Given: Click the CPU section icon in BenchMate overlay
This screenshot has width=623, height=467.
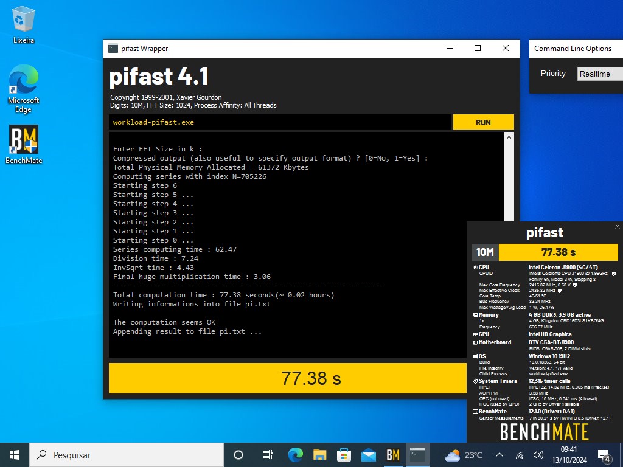Looking at the screenshot, I should coord(475,268).
